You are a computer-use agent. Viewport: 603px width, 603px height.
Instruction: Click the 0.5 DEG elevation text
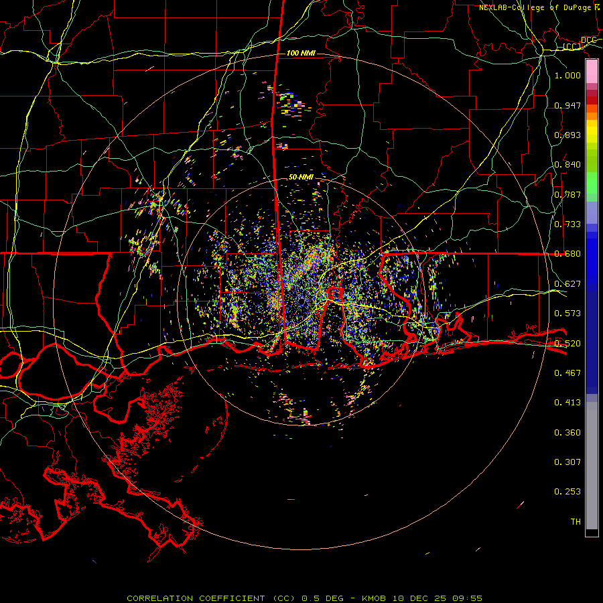click(x=322, y=598)
